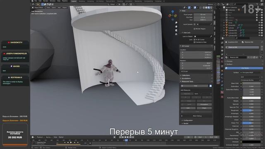Toggle render camera icon for Cylinder.012

pos(262,33)
